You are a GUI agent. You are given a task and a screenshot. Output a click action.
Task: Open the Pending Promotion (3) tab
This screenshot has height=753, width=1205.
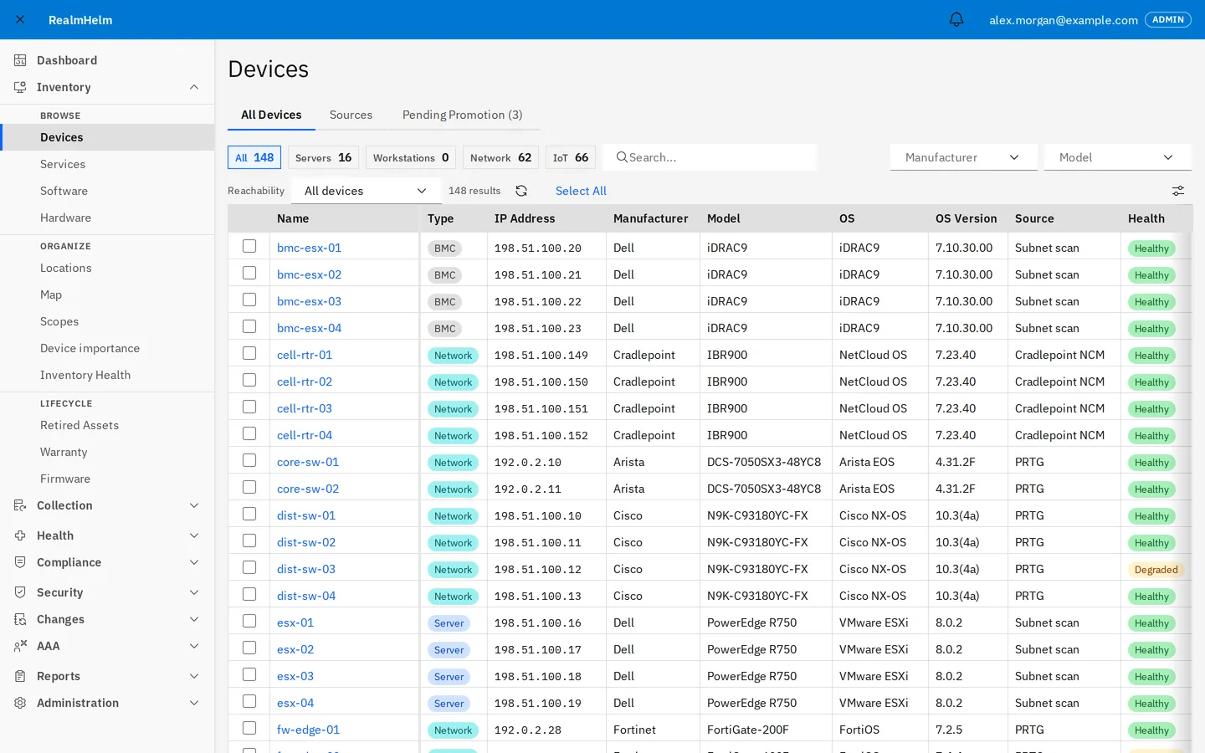click(x=463, y=115)
